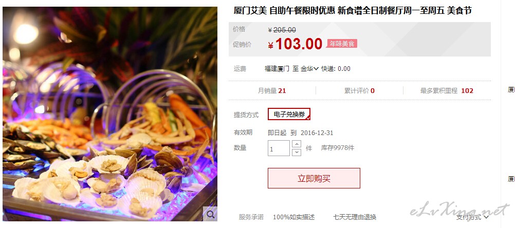Screen dimensions: 515x228
Task: Click the 2016-12-31 validity date
Action: click(x=317, y=133)
